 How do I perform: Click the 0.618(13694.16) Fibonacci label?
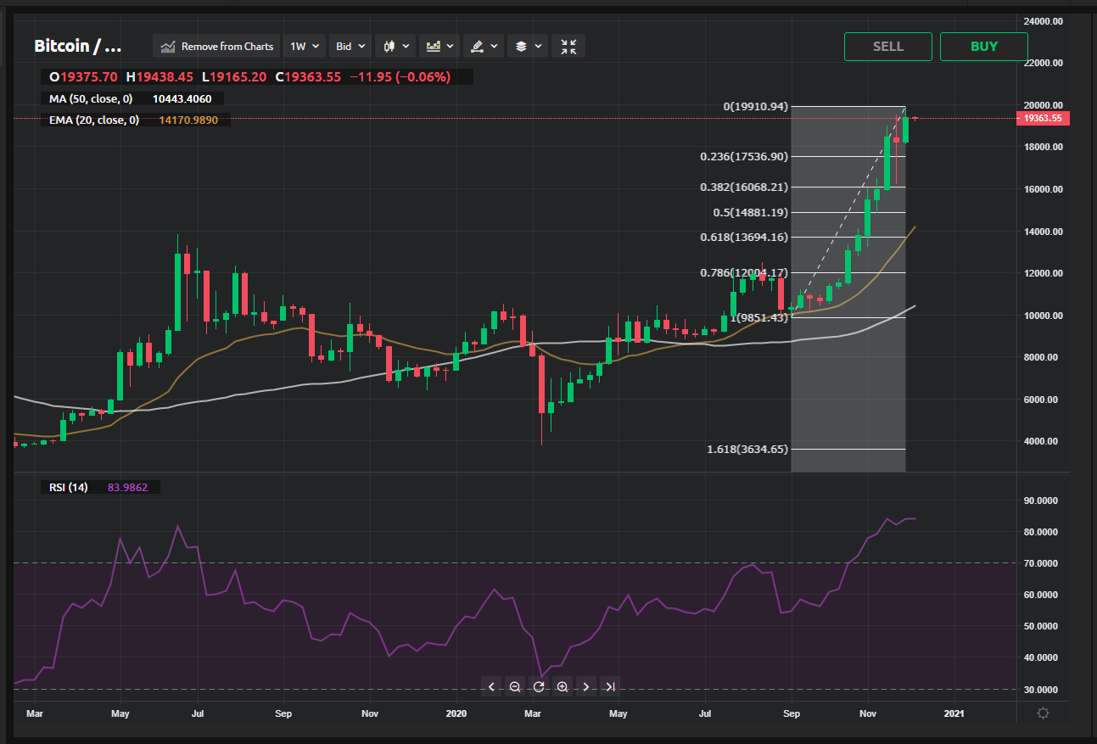pos(744,237)
